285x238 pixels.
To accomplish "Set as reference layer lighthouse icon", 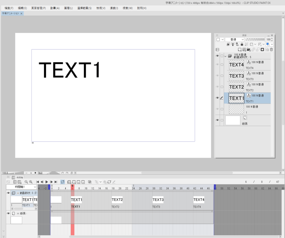I will tap(233, 44).
